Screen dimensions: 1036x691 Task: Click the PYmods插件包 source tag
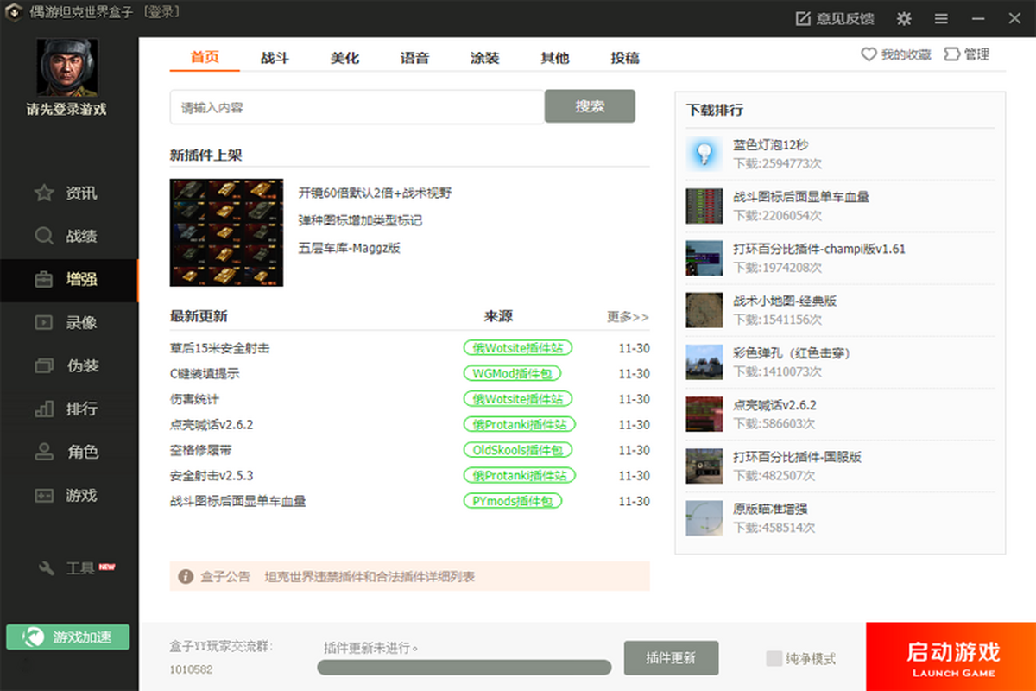(513, 501)
